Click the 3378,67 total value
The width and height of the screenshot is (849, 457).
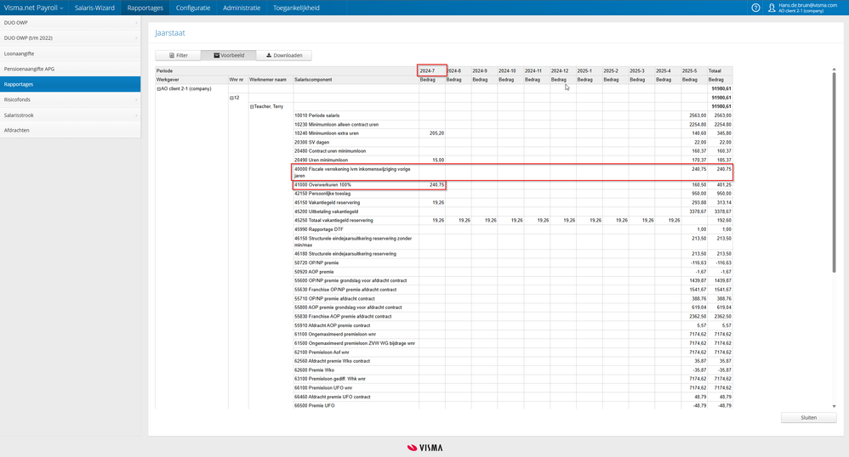[722, 212]
